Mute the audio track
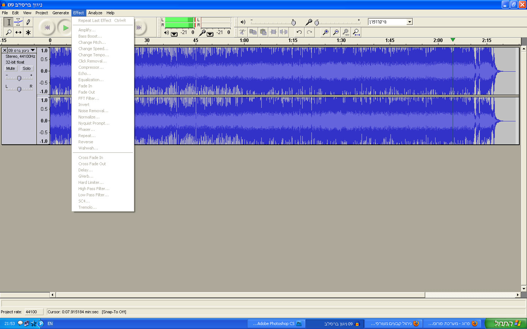This screenshot has height=329, width=527. (11, 68)
